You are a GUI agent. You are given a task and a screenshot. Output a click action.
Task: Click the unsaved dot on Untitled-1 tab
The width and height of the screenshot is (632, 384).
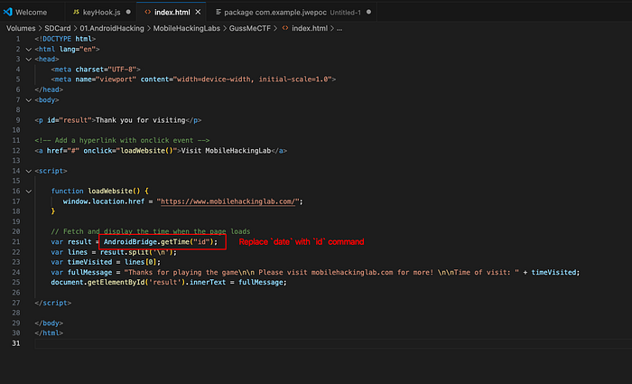368,12
